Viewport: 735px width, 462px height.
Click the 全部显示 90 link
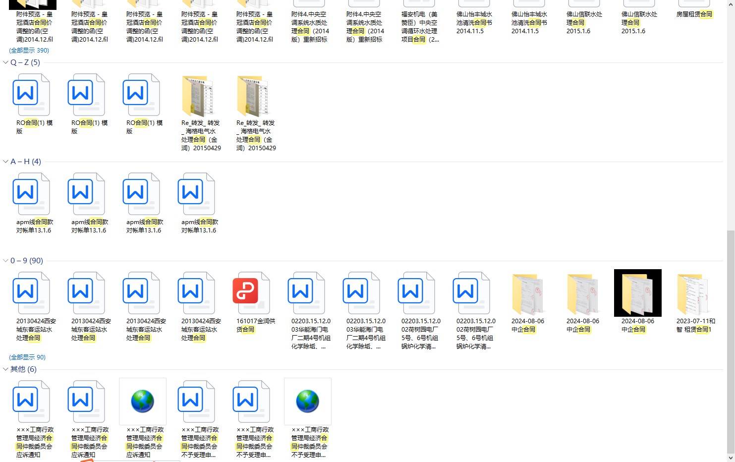27,357
